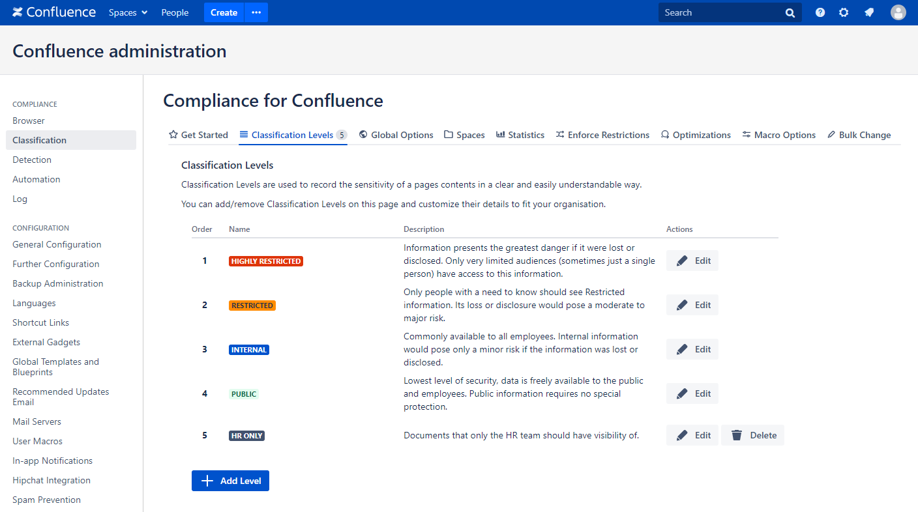Click the sliders icon of Macro Options
This screenshot has height=512, width=918.
[x=747, y=135]
